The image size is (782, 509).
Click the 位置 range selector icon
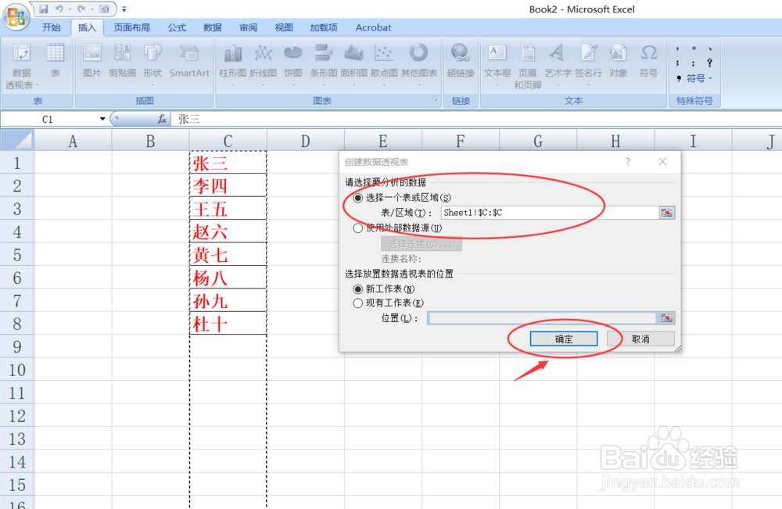click(x=667, y=318)
